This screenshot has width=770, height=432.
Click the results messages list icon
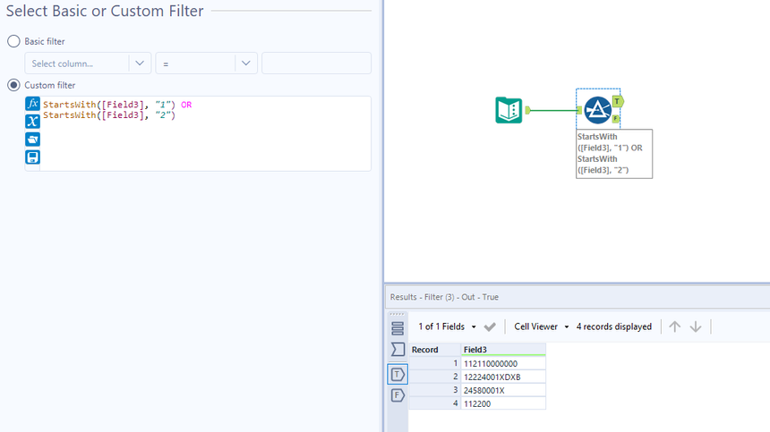[398, 328]
